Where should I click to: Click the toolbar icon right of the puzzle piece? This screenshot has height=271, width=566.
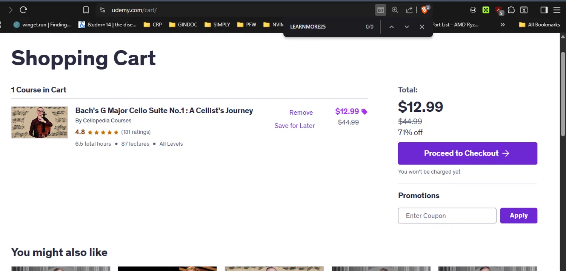(x=524, y=10)
